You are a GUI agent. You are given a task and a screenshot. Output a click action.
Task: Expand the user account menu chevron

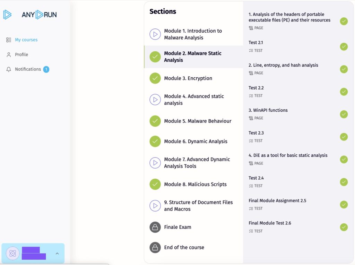tap(57, 254)
